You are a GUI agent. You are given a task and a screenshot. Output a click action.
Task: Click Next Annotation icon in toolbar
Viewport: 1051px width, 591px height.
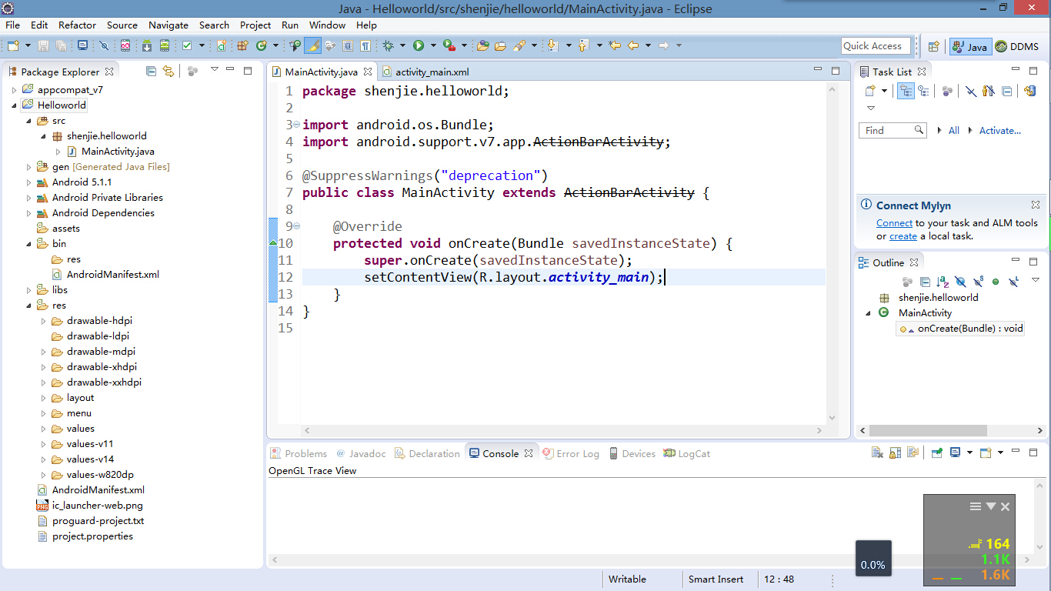pos(552,45)
